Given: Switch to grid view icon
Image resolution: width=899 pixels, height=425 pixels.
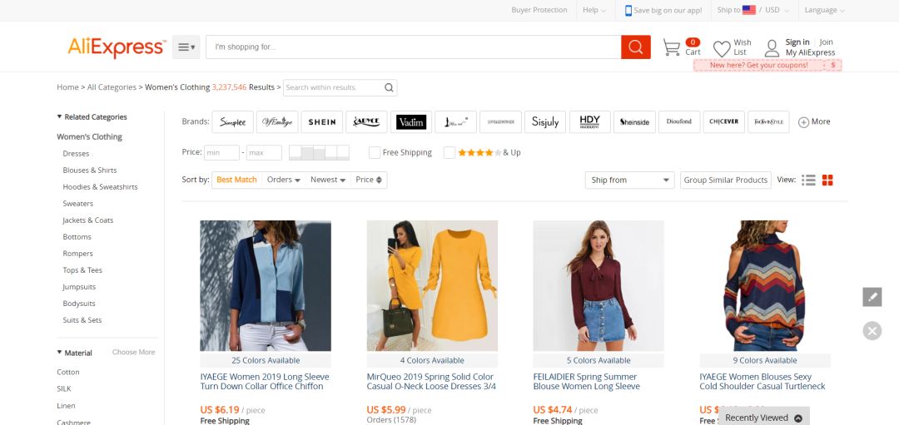Looking at the screenshot, I should pyautogui.click(x=827, y=180).
